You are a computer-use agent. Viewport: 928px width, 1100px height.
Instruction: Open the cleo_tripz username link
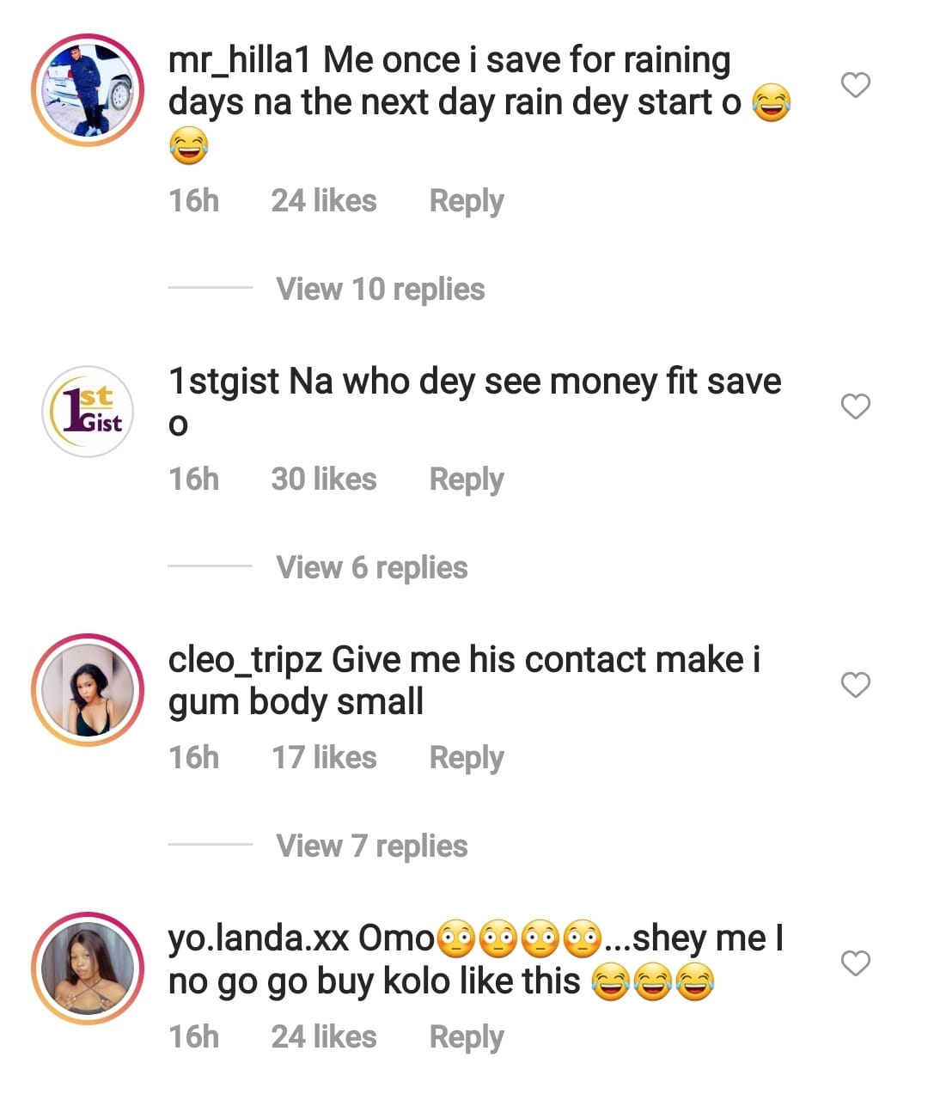point(245,660)
